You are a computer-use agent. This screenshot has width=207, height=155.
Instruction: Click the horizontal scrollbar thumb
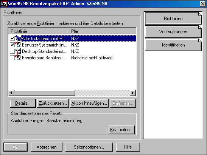(x=45, y=93)
